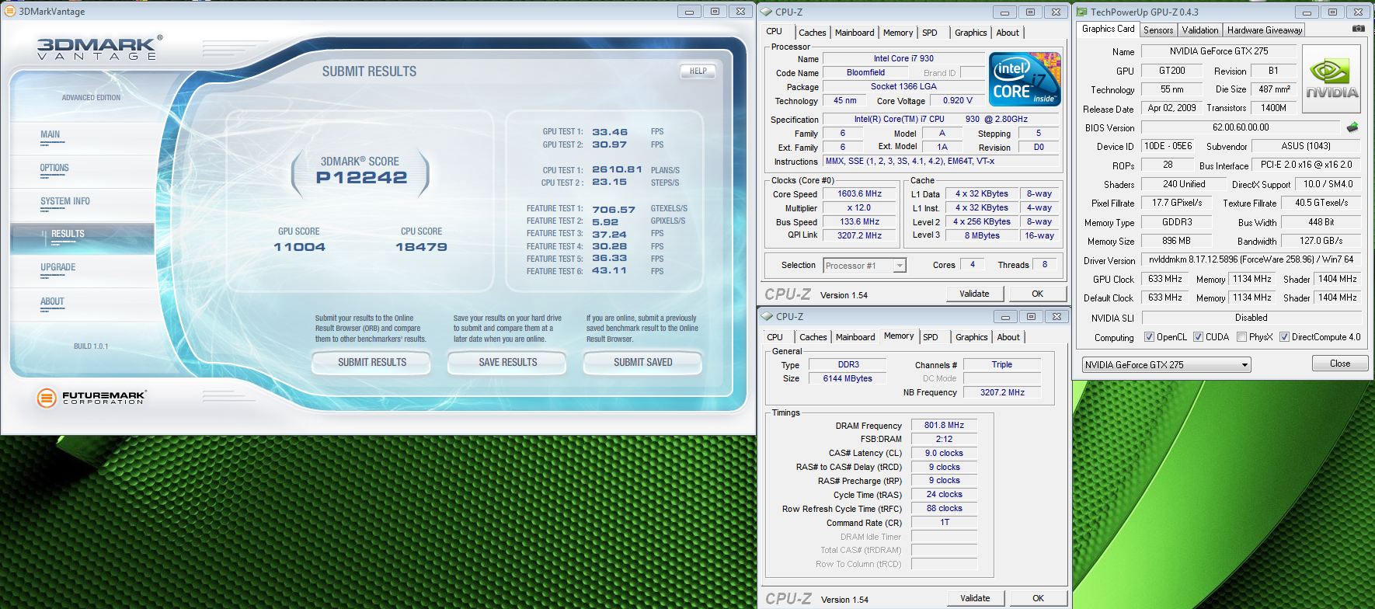The width and height of the screenshot is (1375, 609).
Task: Click Validate in lower CPU-Z window
Action: click(974, 598)
